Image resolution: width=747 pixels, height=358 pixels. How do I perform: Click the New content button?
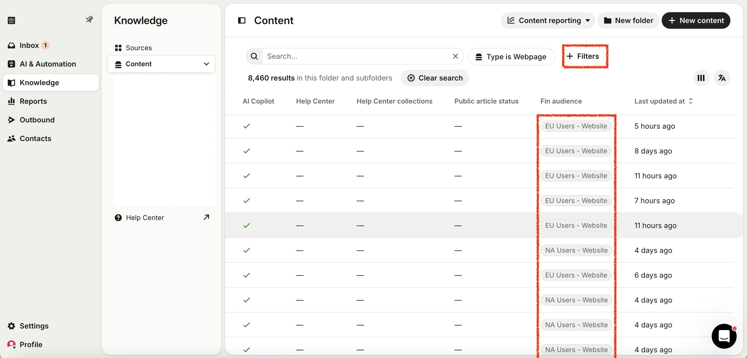696,20
